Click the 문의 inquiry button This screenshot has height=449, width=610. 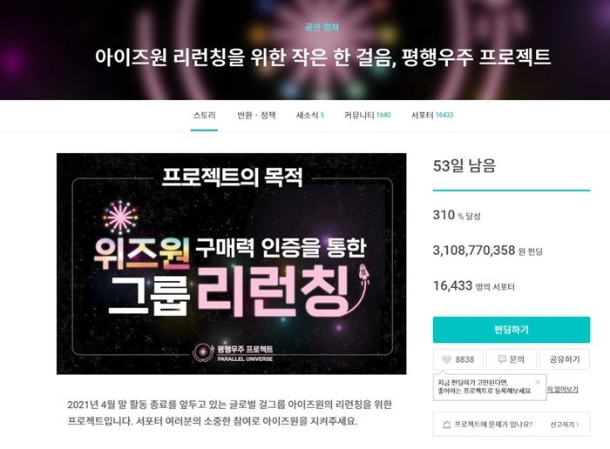click(512, 359)
